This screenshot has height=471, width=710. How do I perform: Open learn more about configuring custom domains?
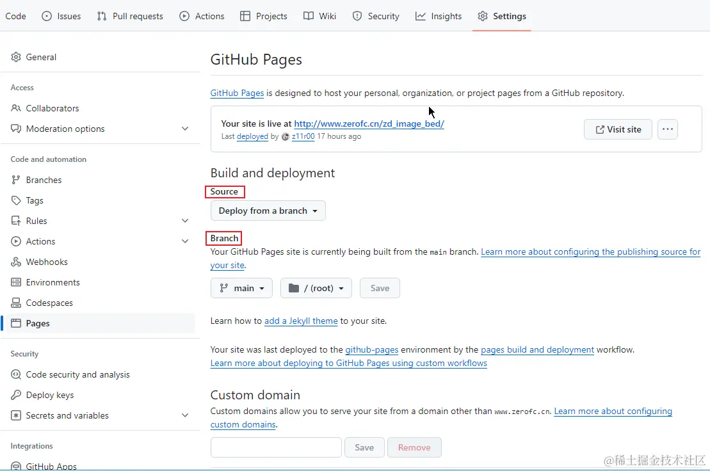tap(613, 411)
